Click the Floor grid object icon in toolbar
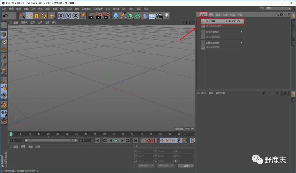This screenshot has height=173, width=296. (x=152, y=15)
